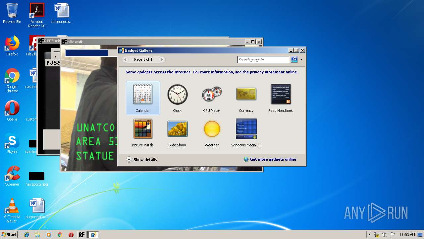Open CCleaner desktop shortcut
424x239 pixels.
click(x=12, y=176)
